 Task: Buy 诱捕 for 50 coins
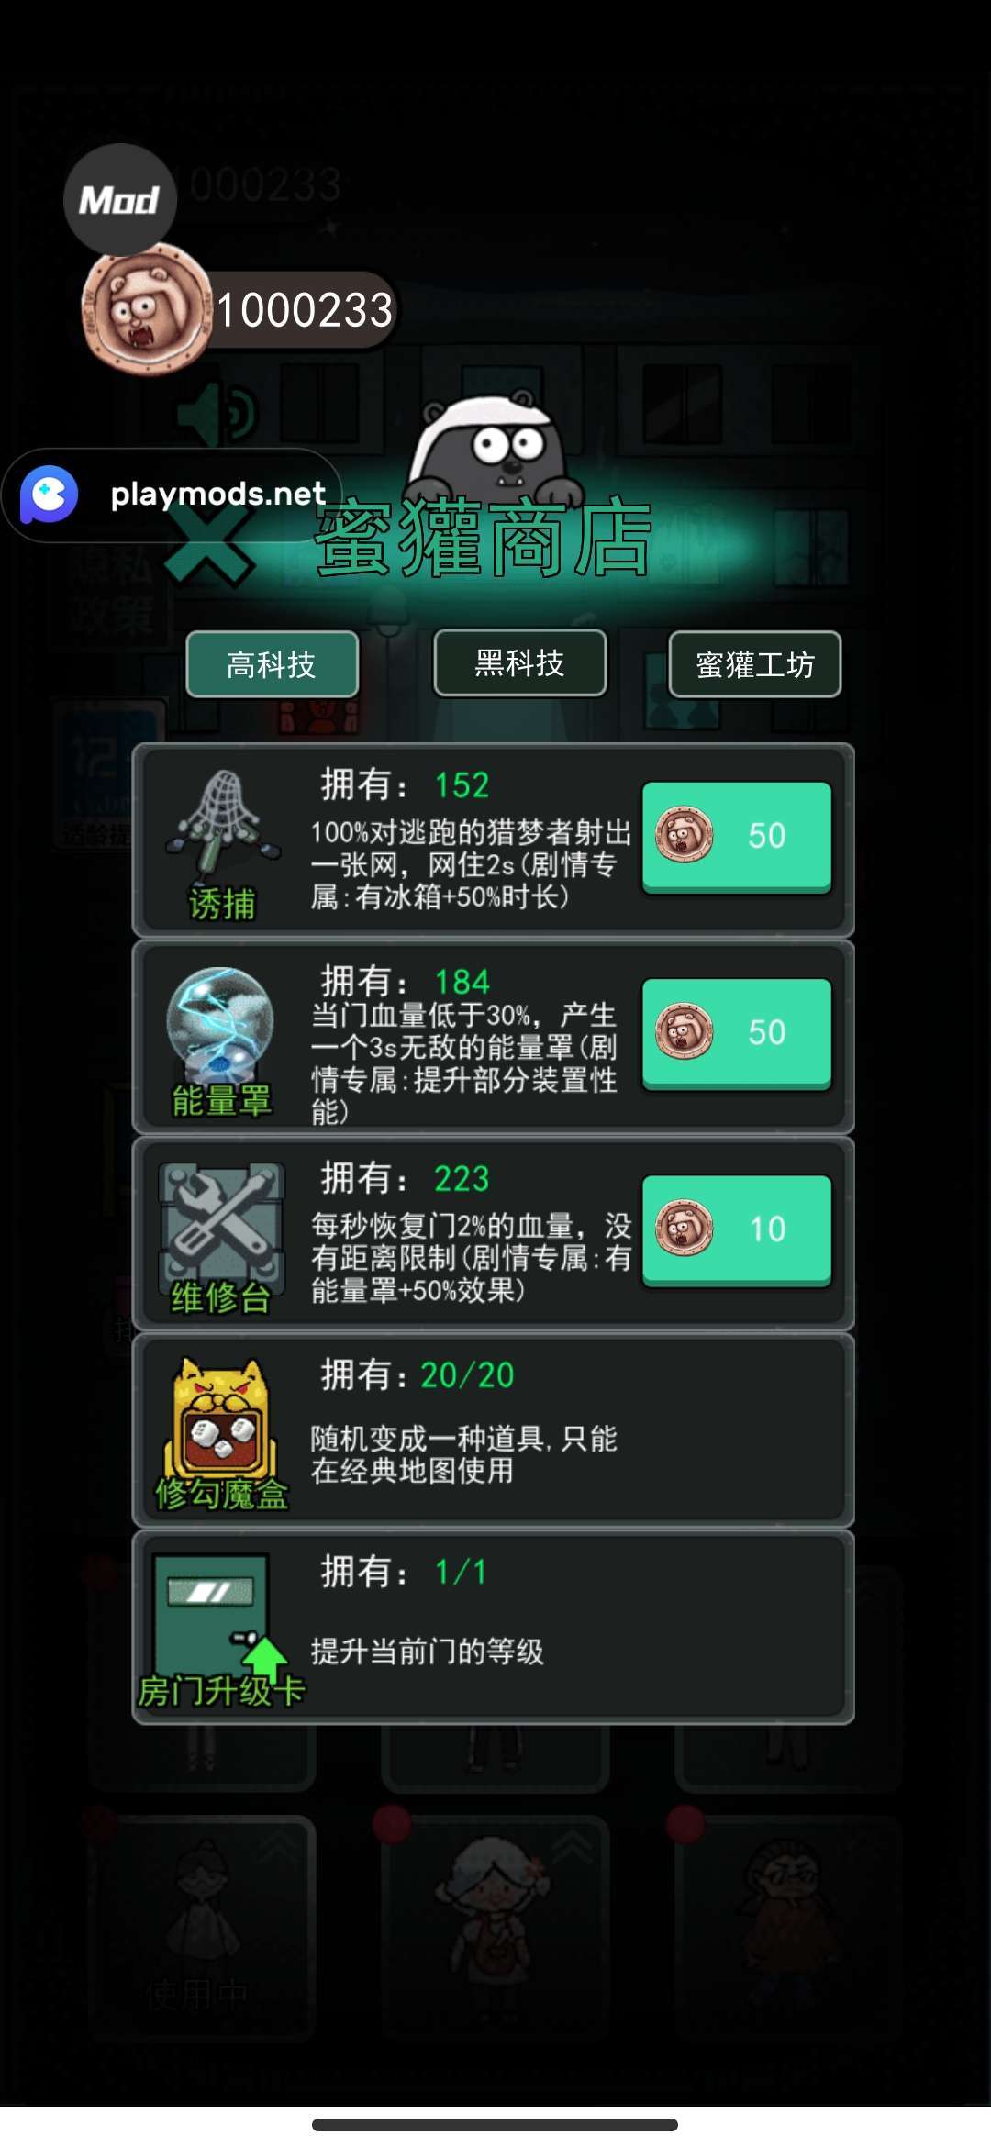(737, 836)
